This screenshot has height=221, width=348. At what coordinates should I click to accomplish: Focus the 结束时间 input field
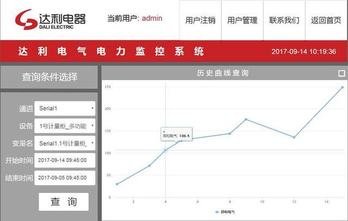[65, 178]
